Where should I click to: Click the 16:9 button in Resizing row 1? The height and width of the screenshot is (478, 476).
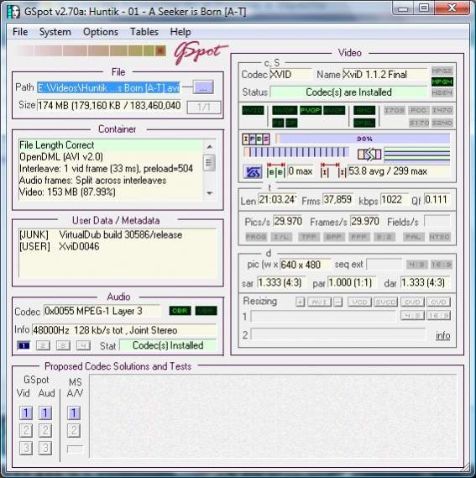click(x=438, y=316)
